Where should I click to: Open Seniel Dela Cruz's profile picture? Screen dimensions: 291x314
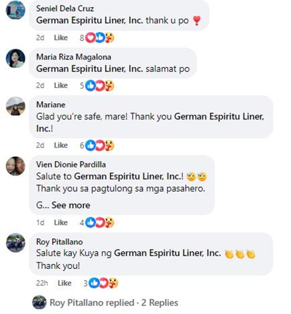coord(16,10)
